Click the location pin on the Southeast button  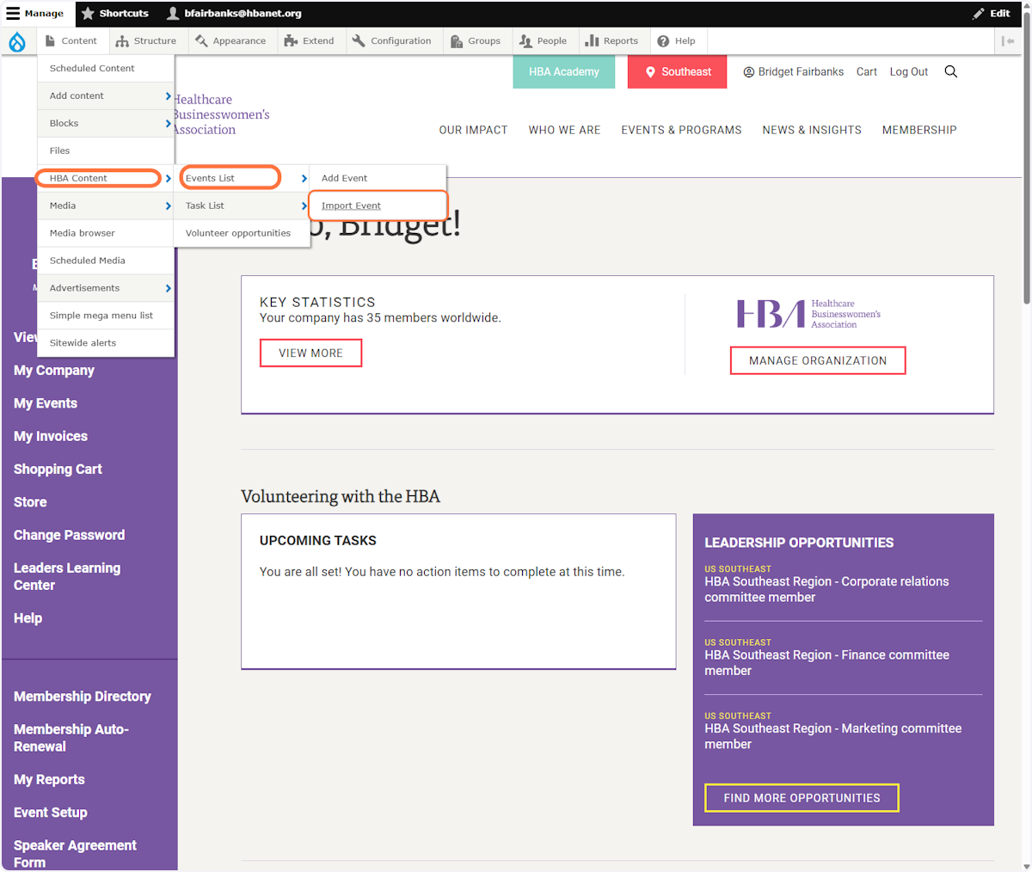[x=651, y=71]
